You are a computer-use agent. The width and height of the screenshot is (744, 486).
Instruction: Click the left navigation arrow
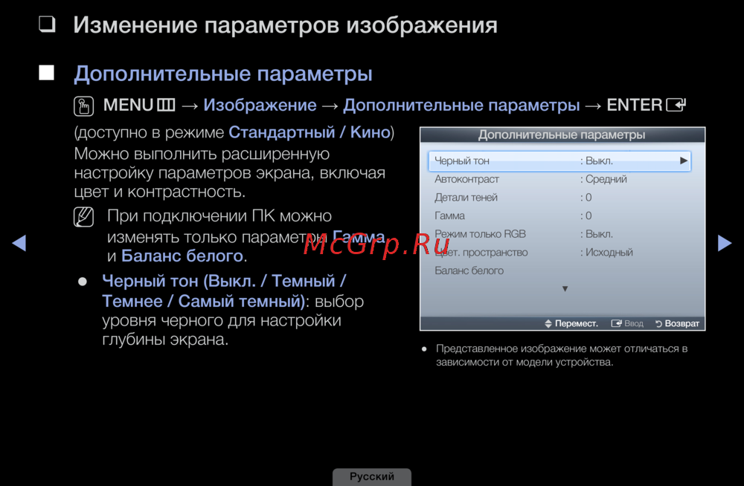point(19,243)
